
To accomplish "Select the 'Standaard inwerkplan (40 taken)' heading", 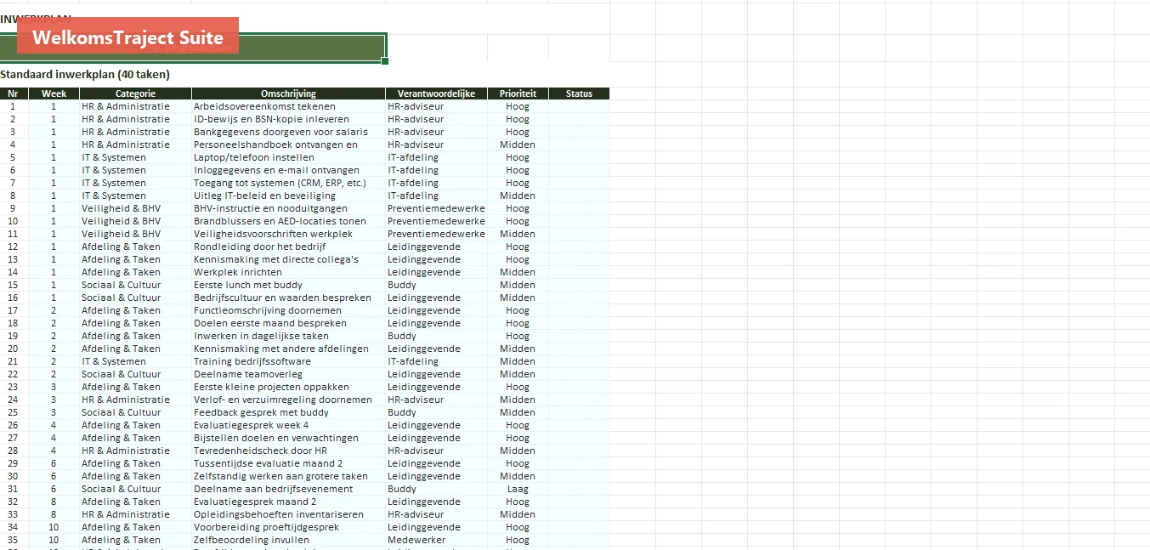I will 85,74.
